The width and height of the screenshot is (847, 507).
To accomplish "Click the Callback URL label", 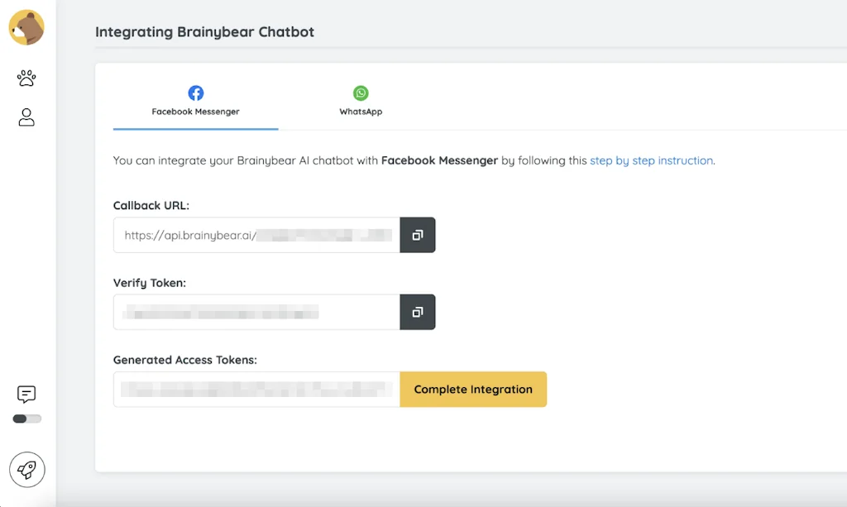I will [151, 205].
